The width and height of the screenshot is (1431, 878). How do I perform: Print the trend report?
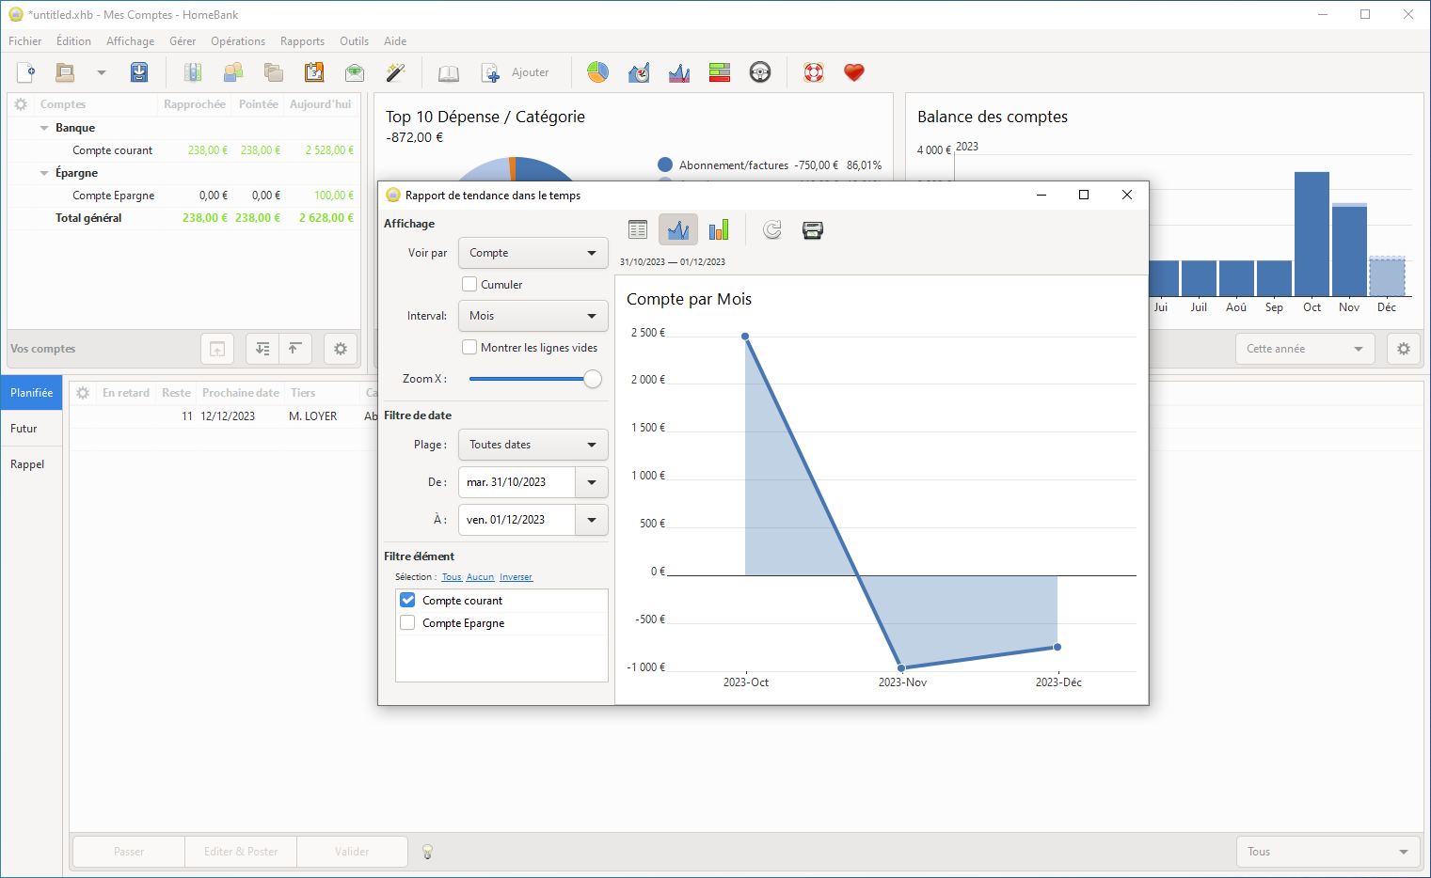(x=813, y=230)
